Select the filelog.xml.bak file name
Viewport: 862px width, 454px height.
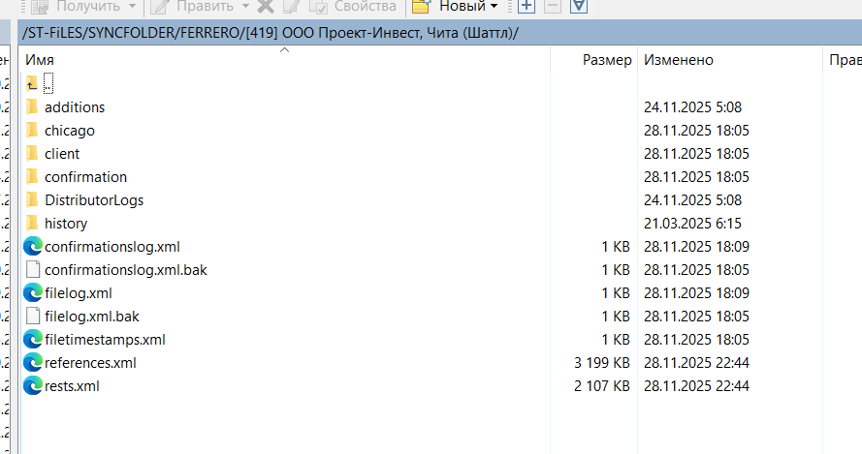pos(92,317)
